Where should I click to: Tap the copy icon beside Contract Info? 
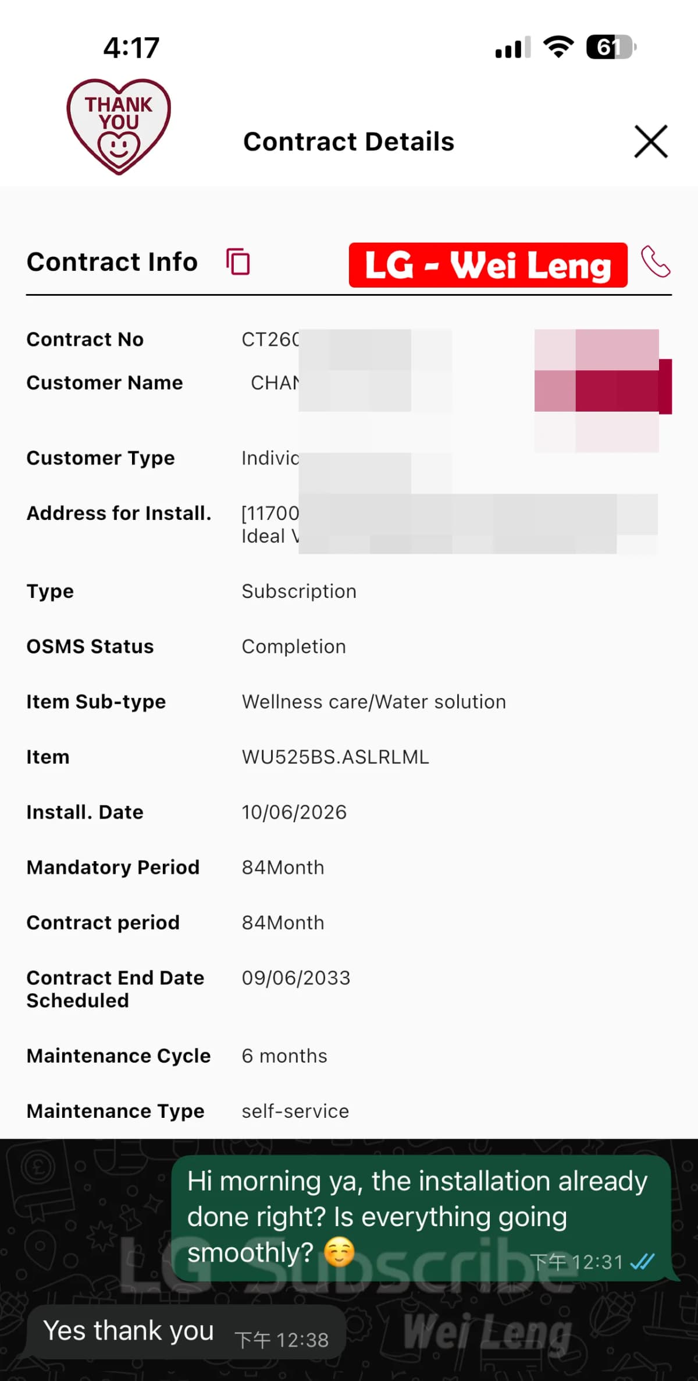[238, 261]
